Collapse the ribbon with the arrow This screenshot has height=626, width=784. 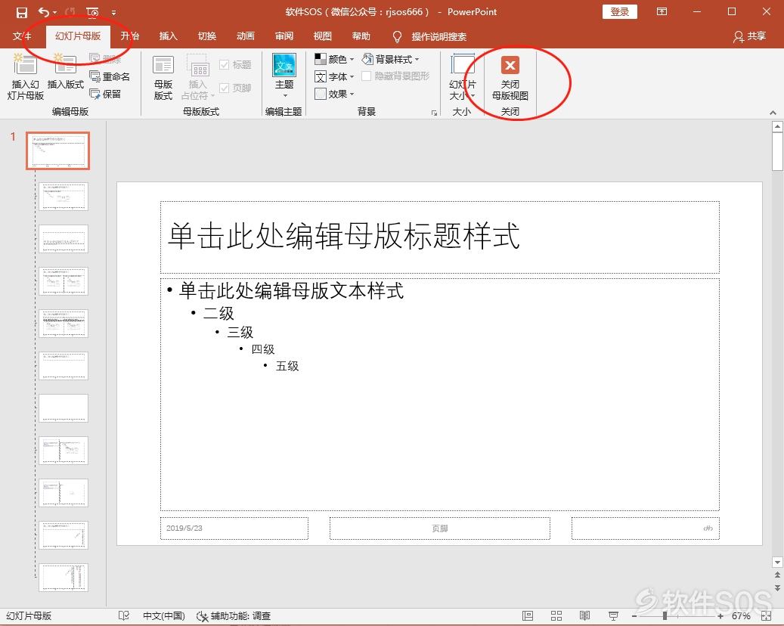773,113
